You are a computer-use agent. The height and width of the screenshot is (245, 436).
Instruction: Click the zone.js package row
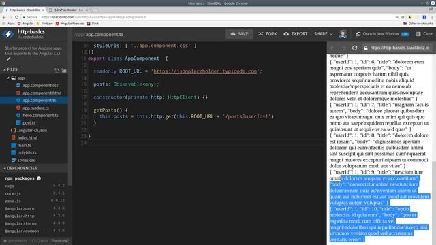tap(35, 201)
